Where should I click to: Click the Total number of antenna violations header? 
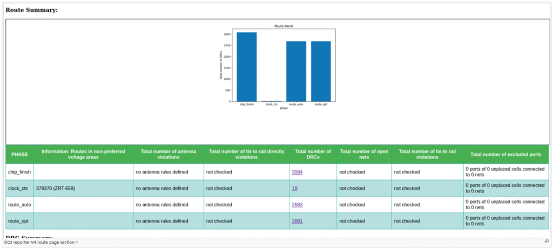pyautogui.click(x=168, y=155)
